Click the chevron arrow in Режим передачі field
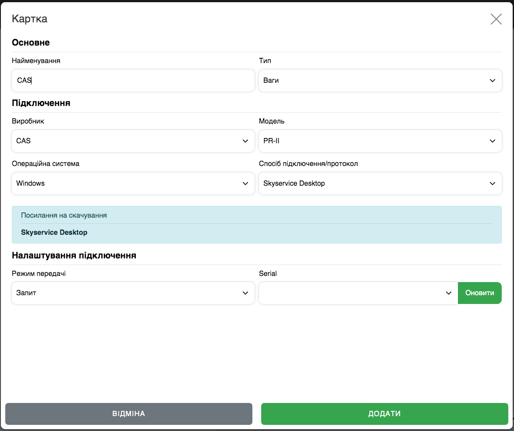Screen dimensions: 514x431 tap(245, 293)
